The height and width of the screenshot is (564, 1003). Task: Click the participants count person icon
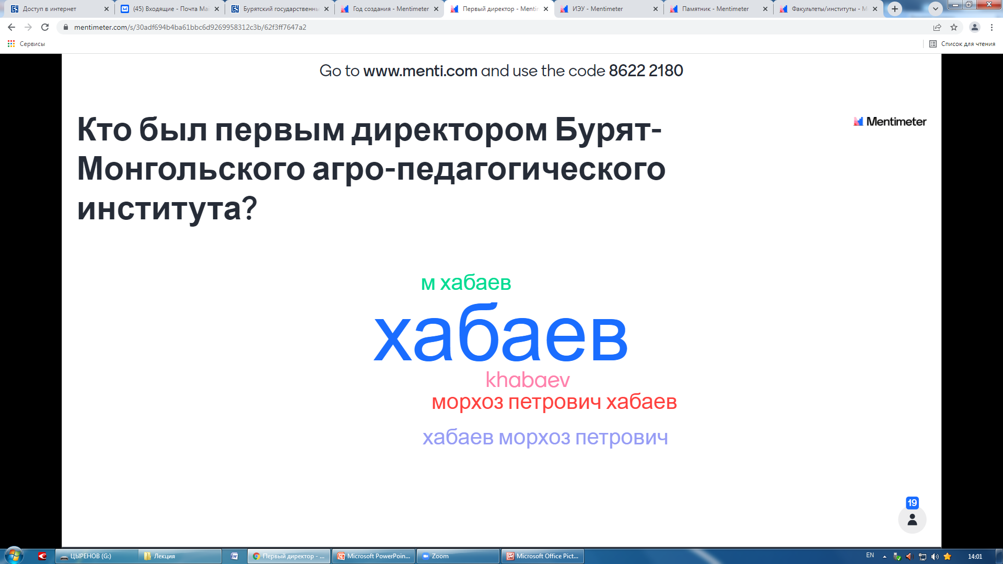[x=912, y=519]
